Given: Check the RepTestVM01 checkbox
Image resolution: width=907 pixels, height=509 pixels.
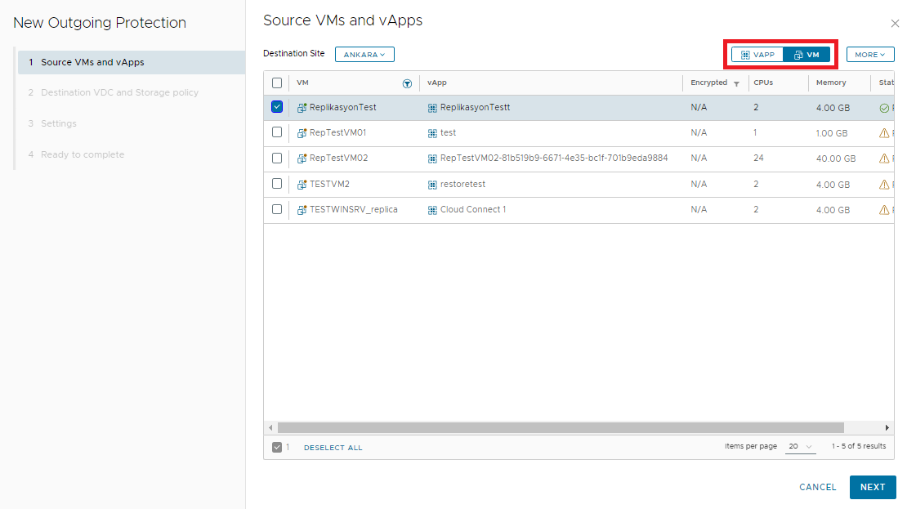Looking at the screenshot, I should [x=277, y=132].
